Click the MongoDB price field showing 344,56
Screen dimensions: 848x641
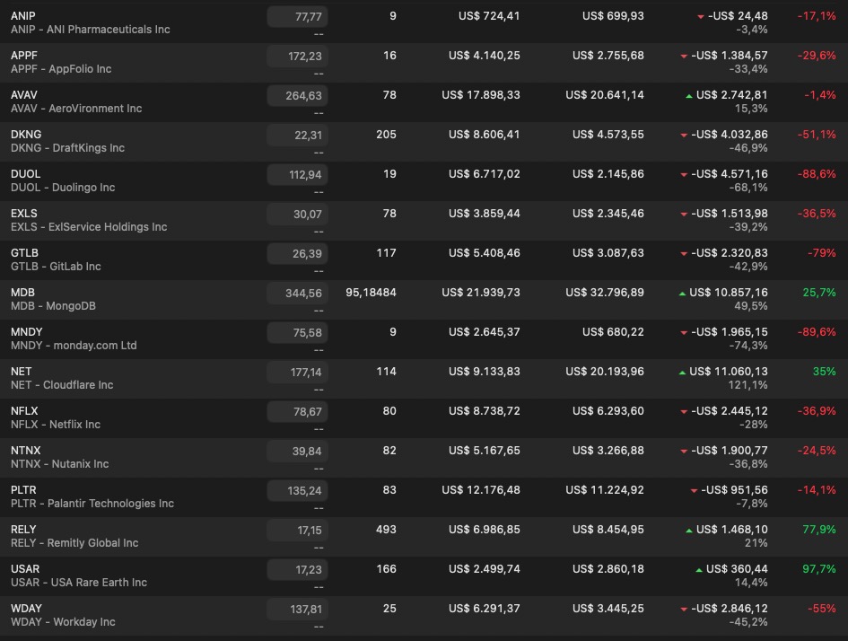point(297,294)
